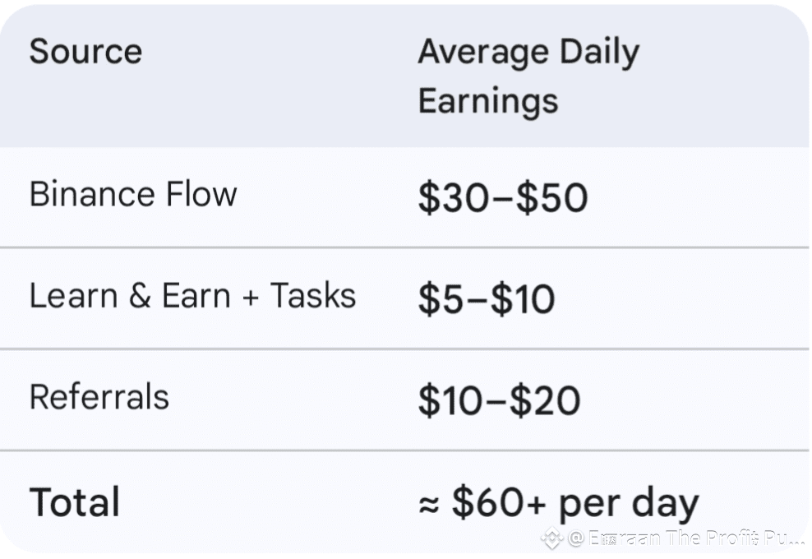
Task: Click the bold Total row label
Action: 75,502
